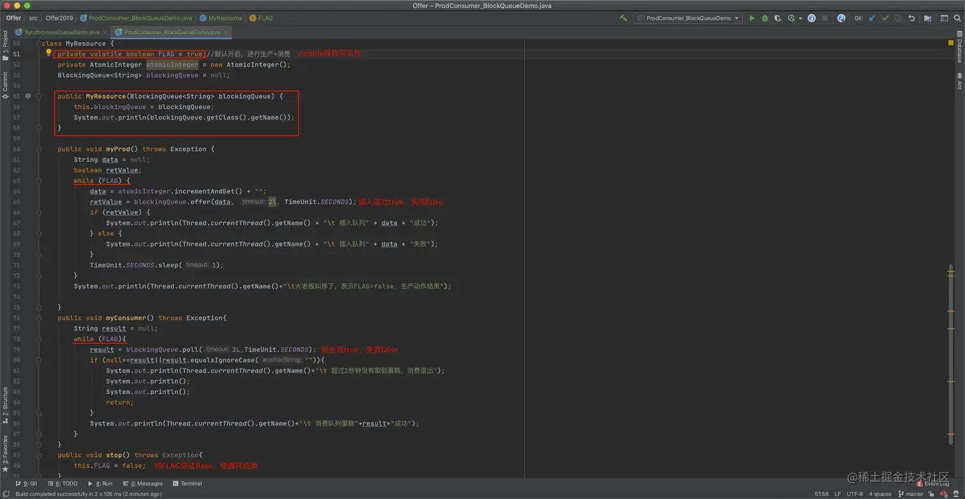Image resolution: width=965 pixels, height=499 pixels.
Task: Open the Commit tool window
Action: point(5,86)
